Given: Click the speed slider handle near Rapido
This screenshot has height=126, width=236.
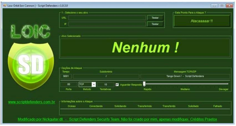Looking at the screenshot, I should tap(144, 84).
